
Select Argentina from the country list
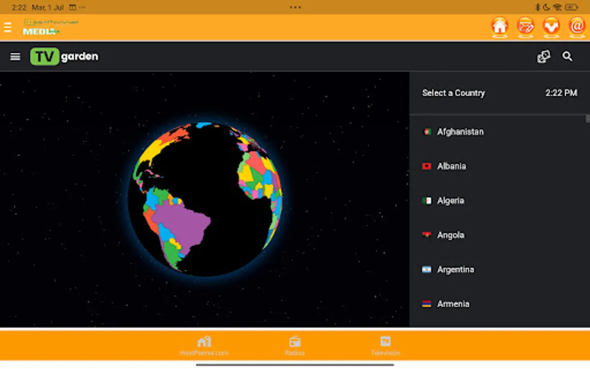tap(456, 269)
